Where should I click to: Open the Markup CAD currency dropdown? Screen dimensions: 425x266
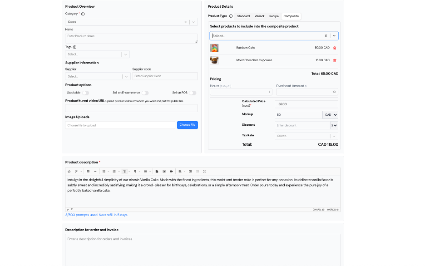click(331, 115)
